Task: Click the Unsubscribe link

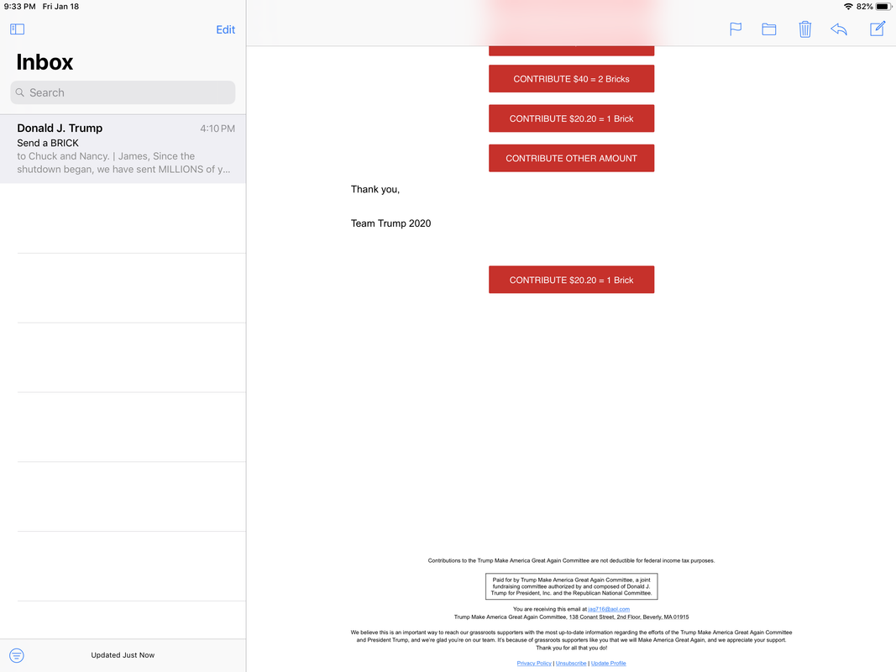Action: 571,664
